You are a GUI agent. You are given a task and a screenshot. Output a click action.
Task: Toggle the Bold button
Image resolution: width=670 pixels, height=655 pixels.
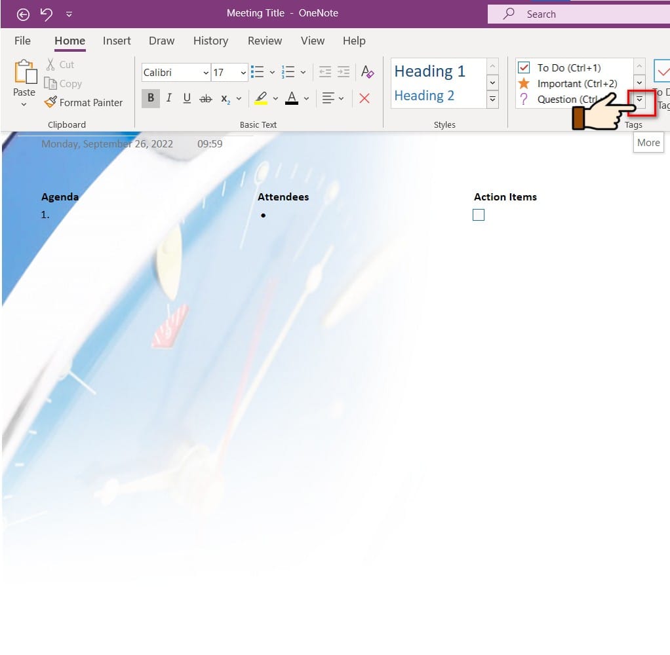click(151, 98)
